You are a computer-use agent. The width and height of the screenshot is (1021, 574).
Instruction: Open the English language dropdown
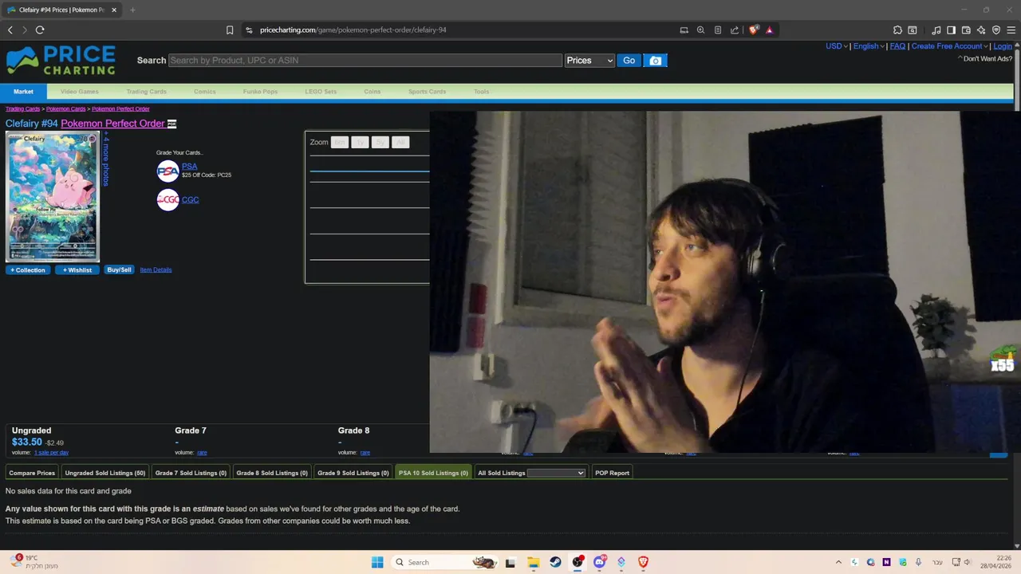[869, 46]
